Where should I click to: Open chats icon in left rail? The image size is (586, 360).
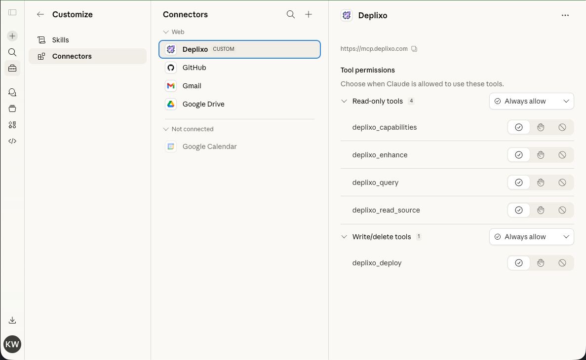coord(12,92)
